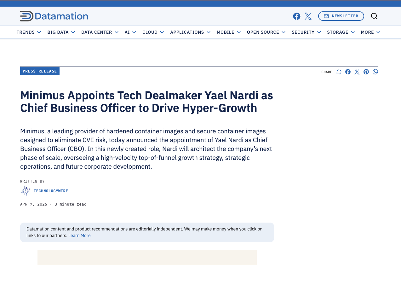Go to Cloud section
The height and width of the screenshot is (291, 401).
150,32
